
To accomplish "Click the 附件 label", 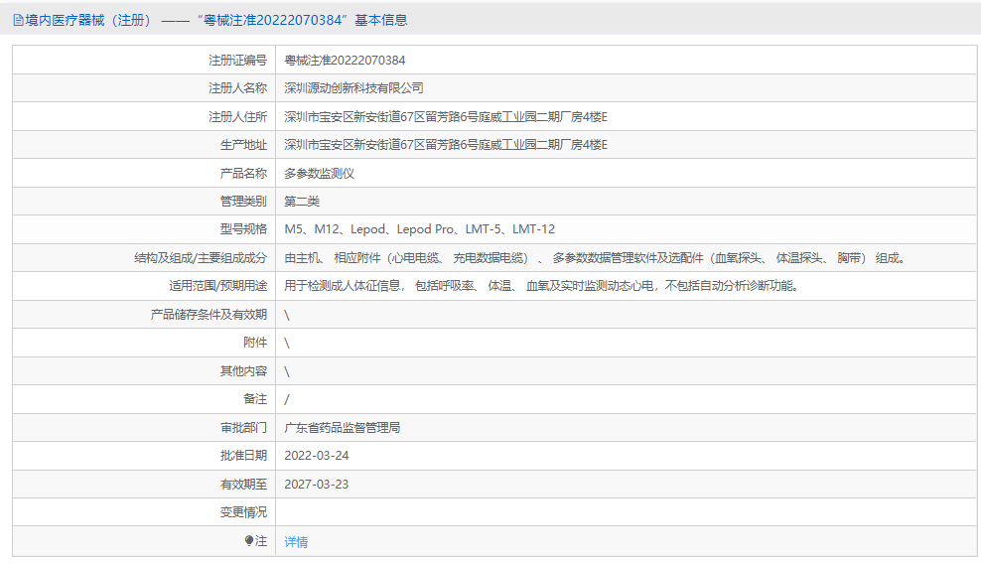I will coord(255,343).
